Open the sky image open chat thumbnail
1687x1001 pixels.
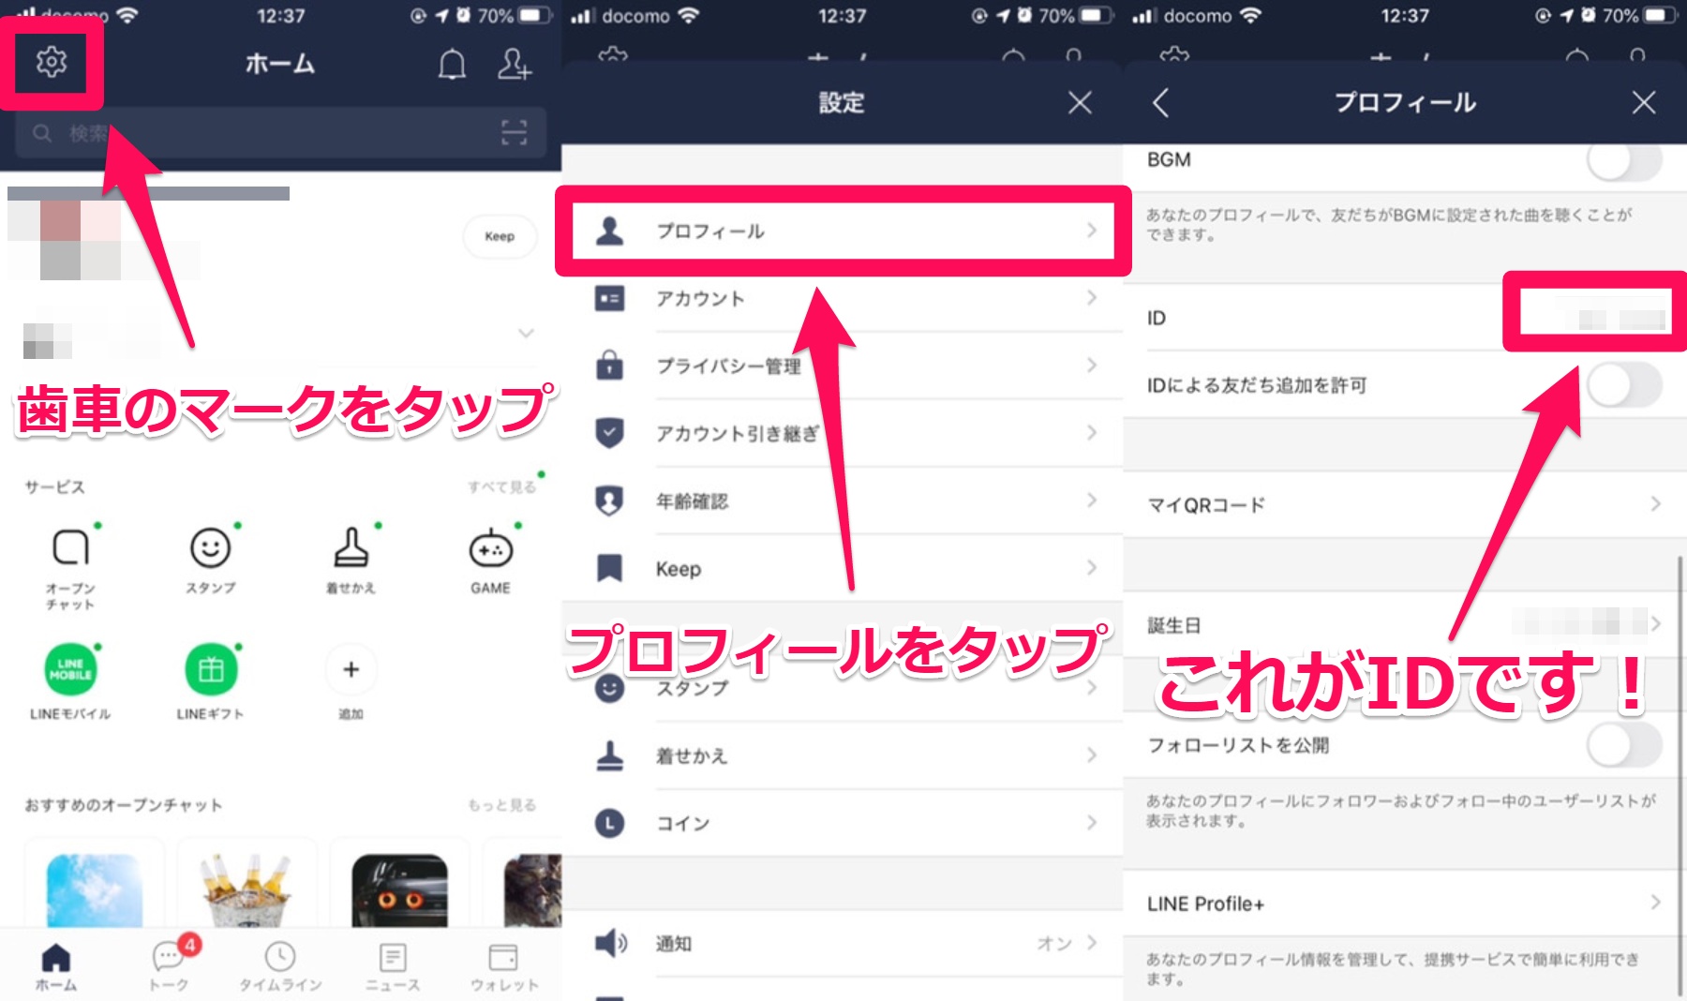point(95,889)
